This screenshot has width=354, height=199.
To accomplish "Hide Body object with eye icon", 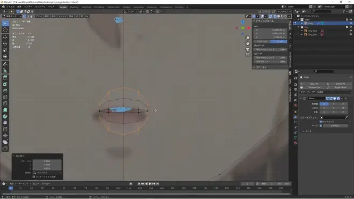I will click(x=351, y=23).
